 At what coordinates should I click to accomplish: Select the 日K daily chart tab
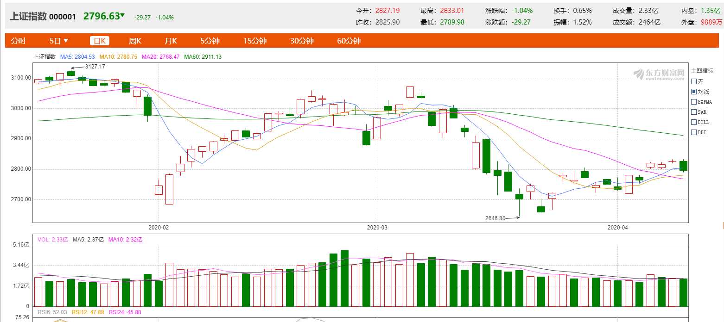pyautogui.click(x=100, y=41)
